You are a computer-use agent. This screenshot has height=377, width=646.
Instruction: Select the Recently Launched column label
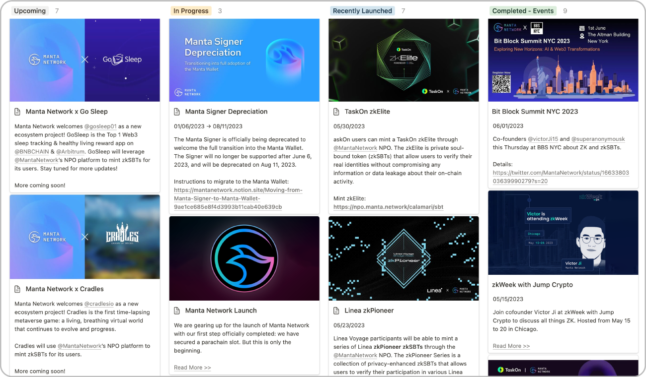(362, 11)
